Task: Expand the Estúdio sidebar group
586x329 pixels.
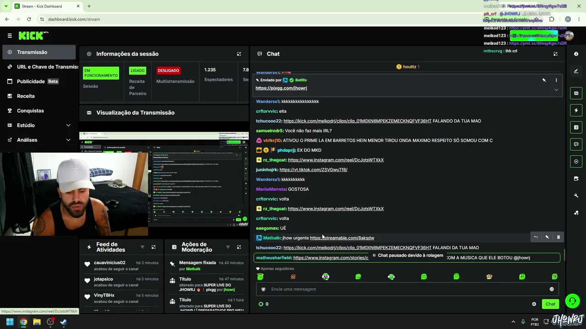Action: [x=39, y=125]
